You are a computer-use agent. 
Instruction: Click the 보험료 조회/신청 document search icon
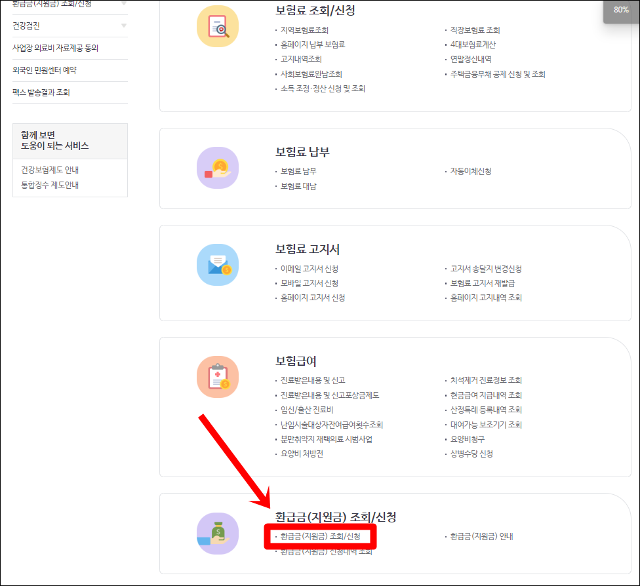click(218, 26)
